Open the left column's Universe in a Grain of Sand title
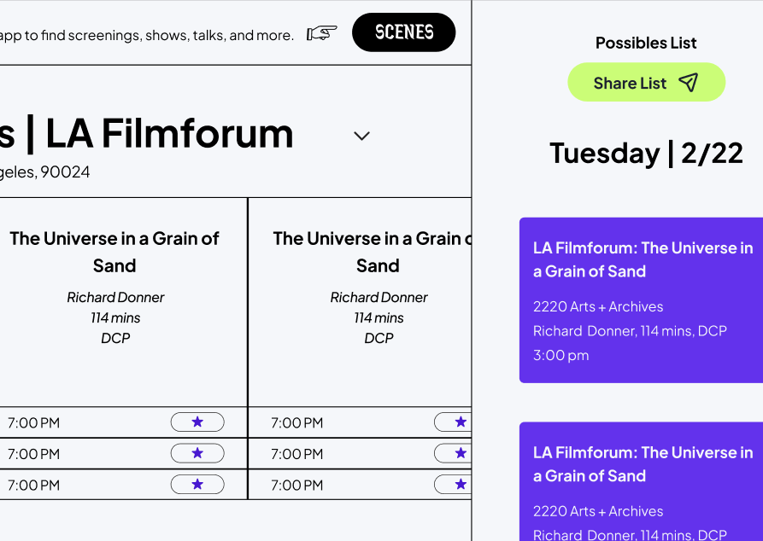Image resolution: width=763 pixels, height=541 pixels. click(114, 252)
